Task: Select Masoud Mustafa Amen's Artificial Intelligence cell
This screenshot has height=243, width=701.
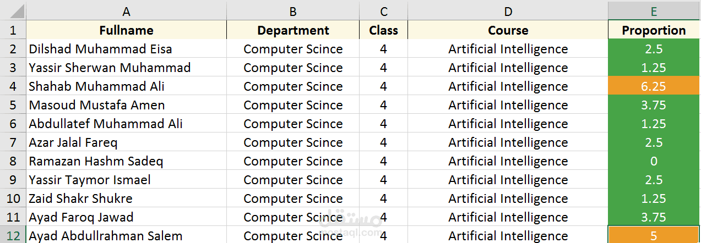Action: tap(508, 105)
